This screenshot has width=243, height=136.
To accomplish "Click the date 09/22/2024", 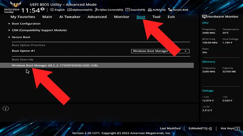I will 12,10.
